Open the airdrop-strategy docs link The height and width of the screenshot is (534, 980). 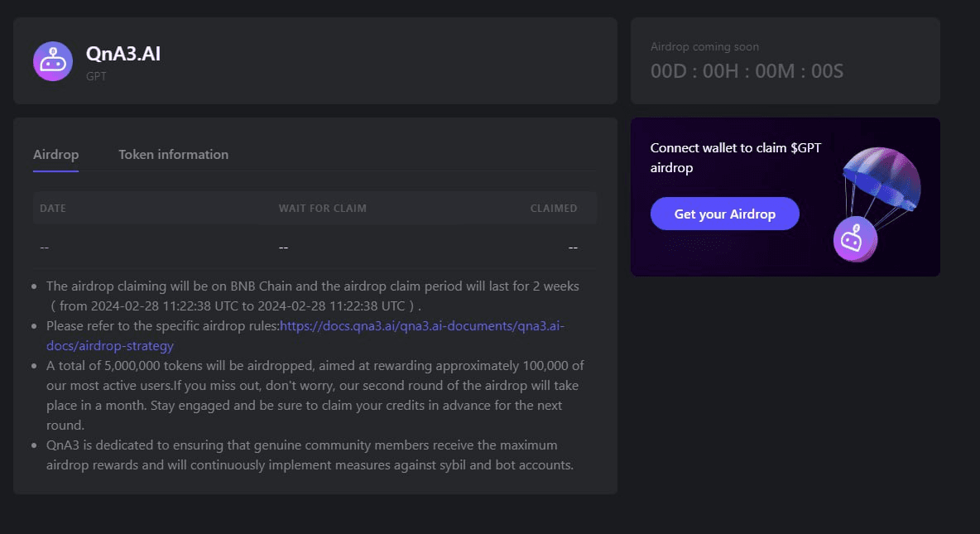pyautogui.click(x=305, y=335)
